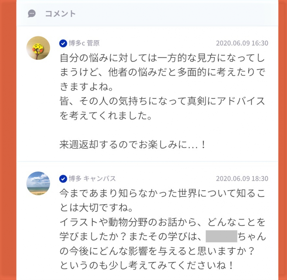Select the コメント section header

(60, 14)
